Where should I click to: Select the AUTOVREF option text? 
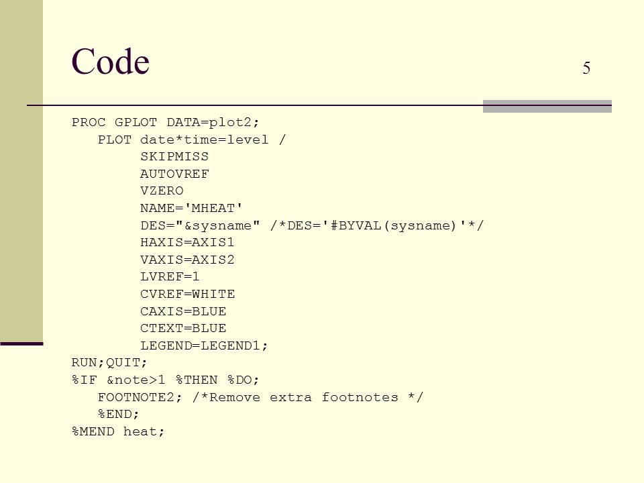(174, 174)
